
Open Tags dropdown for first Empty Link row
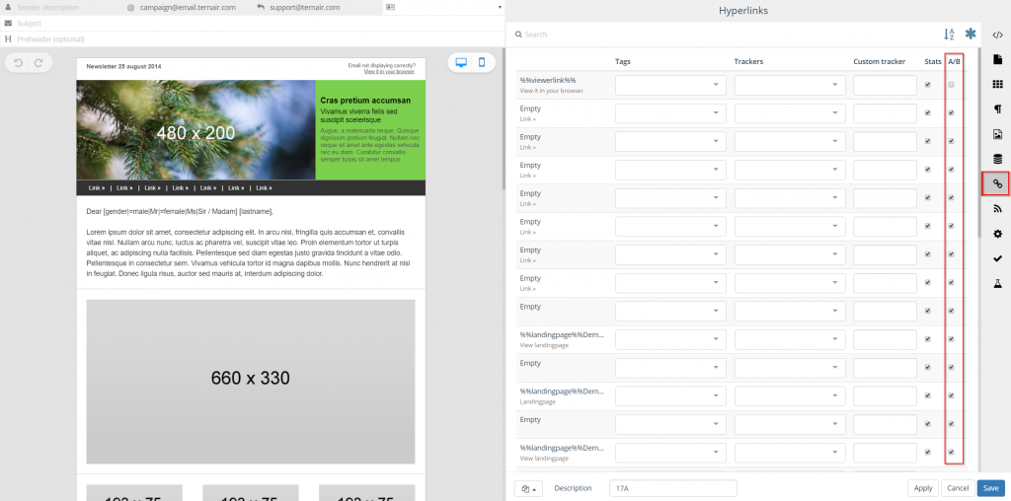tap(670, 113)
